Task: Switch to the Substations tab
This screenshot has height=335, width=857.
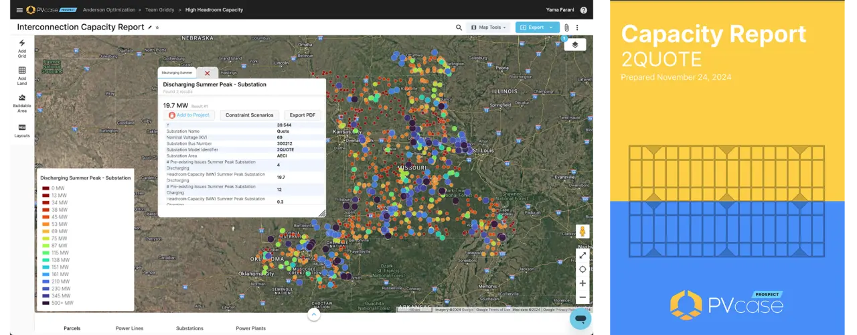Action: [189, 328]
